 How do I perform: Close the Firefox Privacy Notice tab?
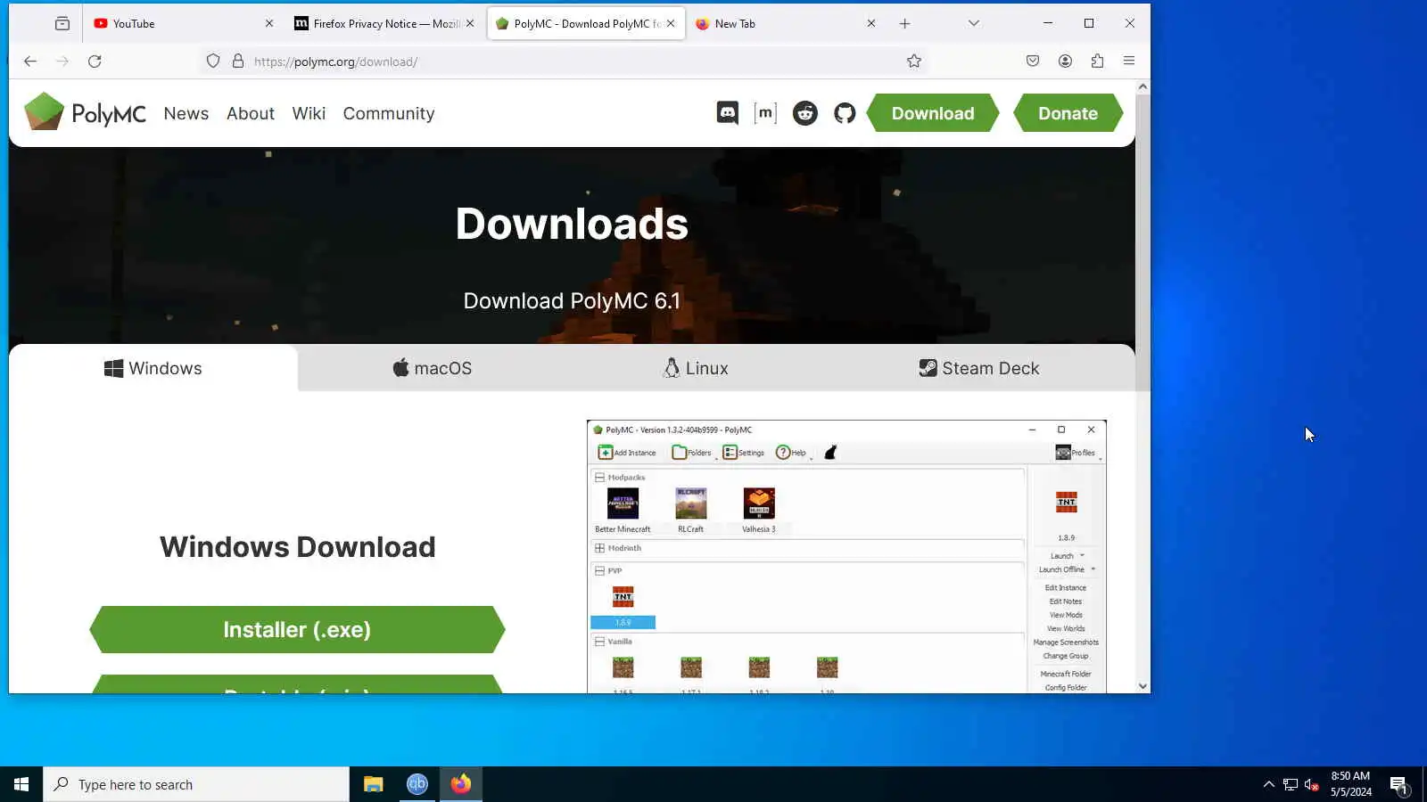pyautogui.click(x=470, y=24)
